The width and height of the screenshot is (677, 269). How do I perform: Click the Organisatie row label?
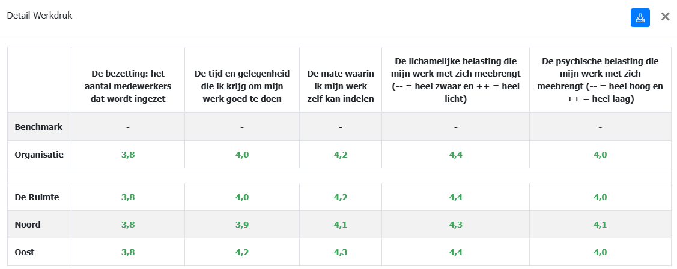(x=39, y=155)
